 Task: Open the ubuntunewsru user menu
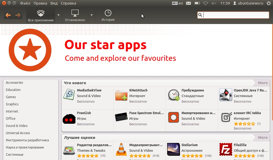point(248,3)
